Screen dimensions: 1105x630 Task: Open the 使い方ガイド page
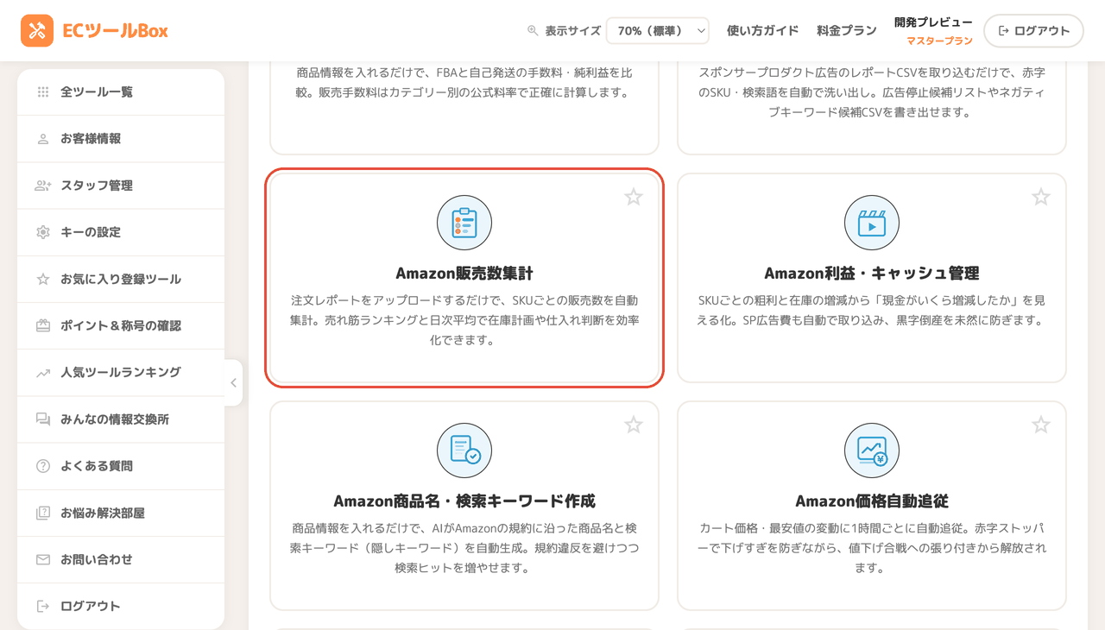pos(763,30)
